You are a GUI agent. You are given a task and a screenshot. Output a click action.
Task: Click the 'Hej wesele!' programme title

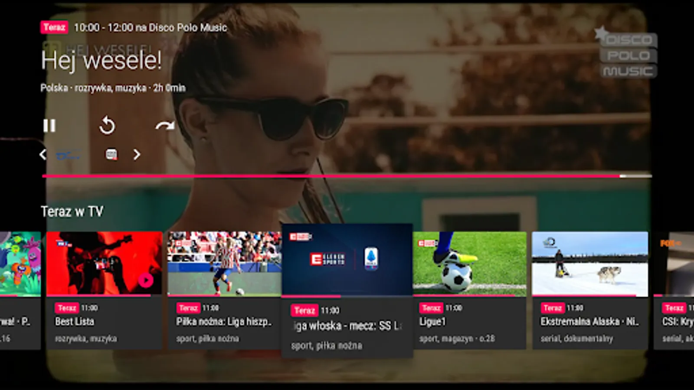[x=101, y=60]
